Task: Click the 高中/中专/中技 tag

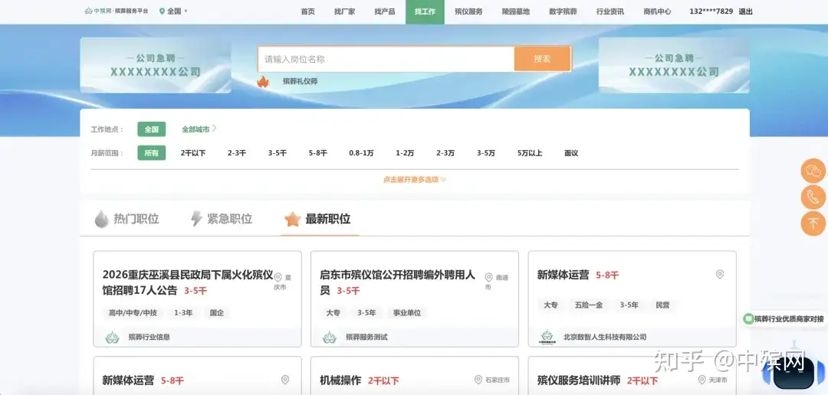Action: tap(133, 313)
